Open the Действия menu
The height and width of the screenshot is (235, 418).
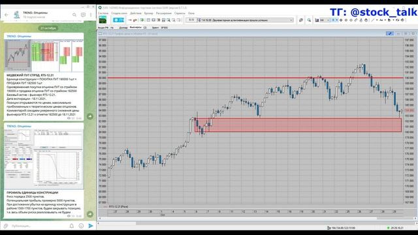(x=136, y=13)
